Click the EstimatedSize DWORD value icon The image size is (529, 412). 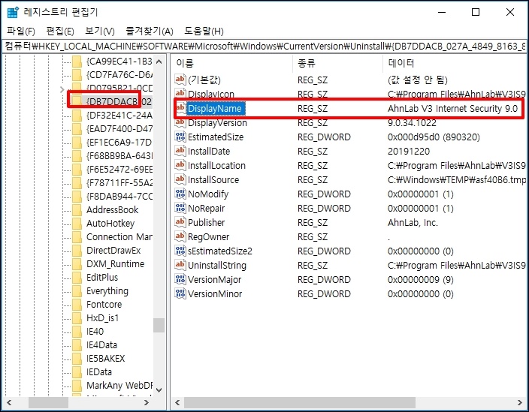tap(180, 137)
